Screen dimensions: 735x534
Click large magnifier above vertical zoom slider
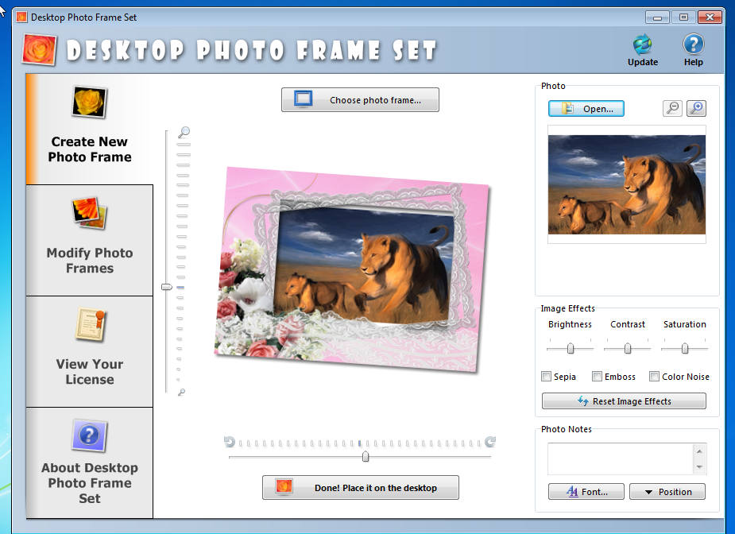184,132
